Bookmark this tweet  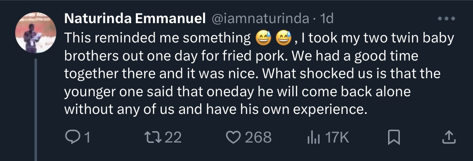point(394,137)
